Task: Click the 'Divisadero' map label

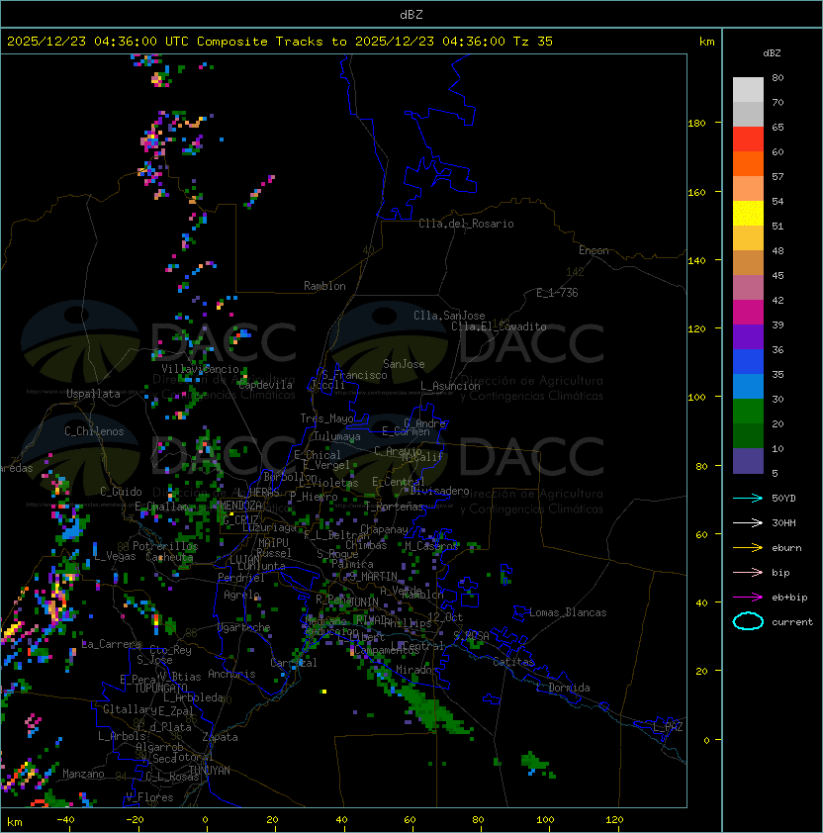Action: coord(440,491)
